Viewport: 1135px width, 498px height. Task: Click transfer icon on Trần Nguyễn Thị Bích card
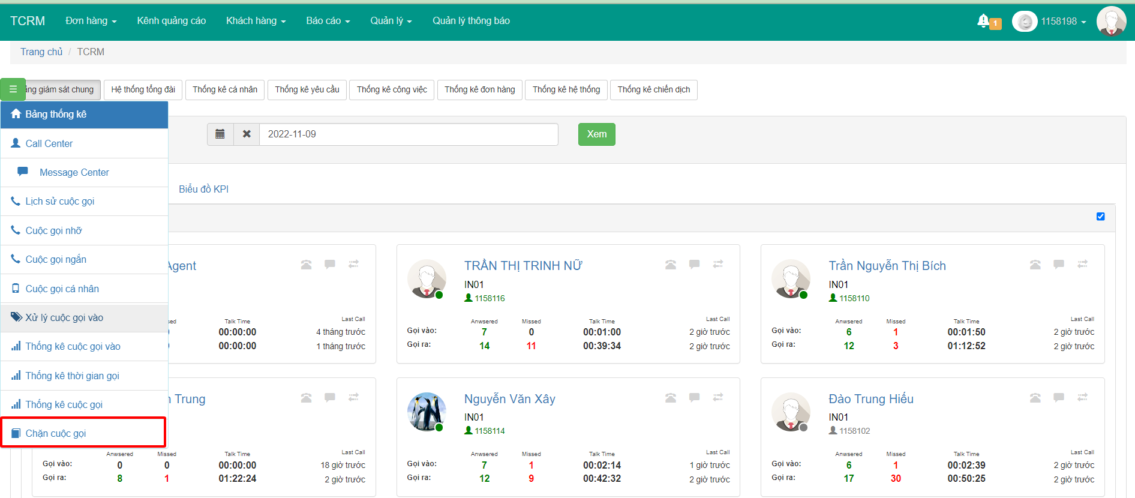(x=1083, y=264)
